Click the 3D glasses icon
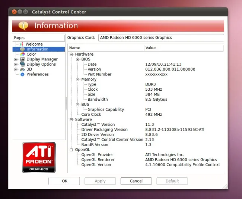The image size is (242, 199). click(x=22, y=69)
